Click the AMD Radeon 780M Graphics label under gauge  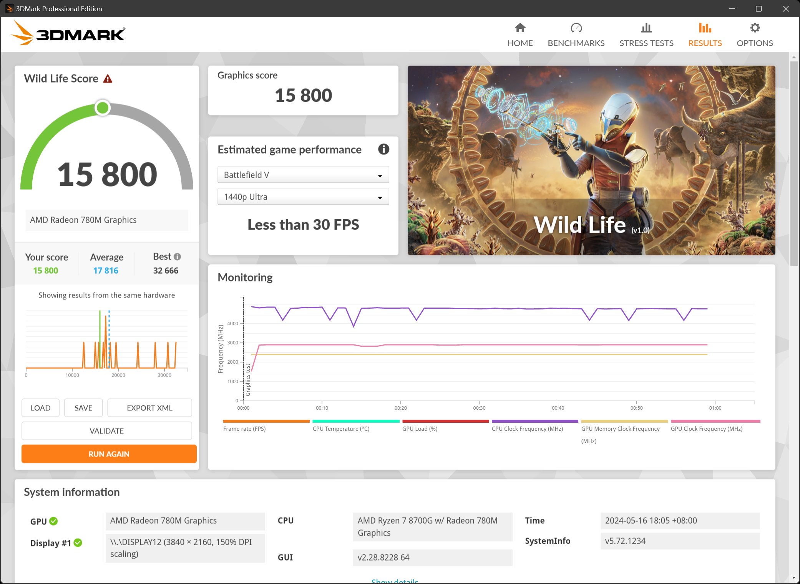pos(107,220)
